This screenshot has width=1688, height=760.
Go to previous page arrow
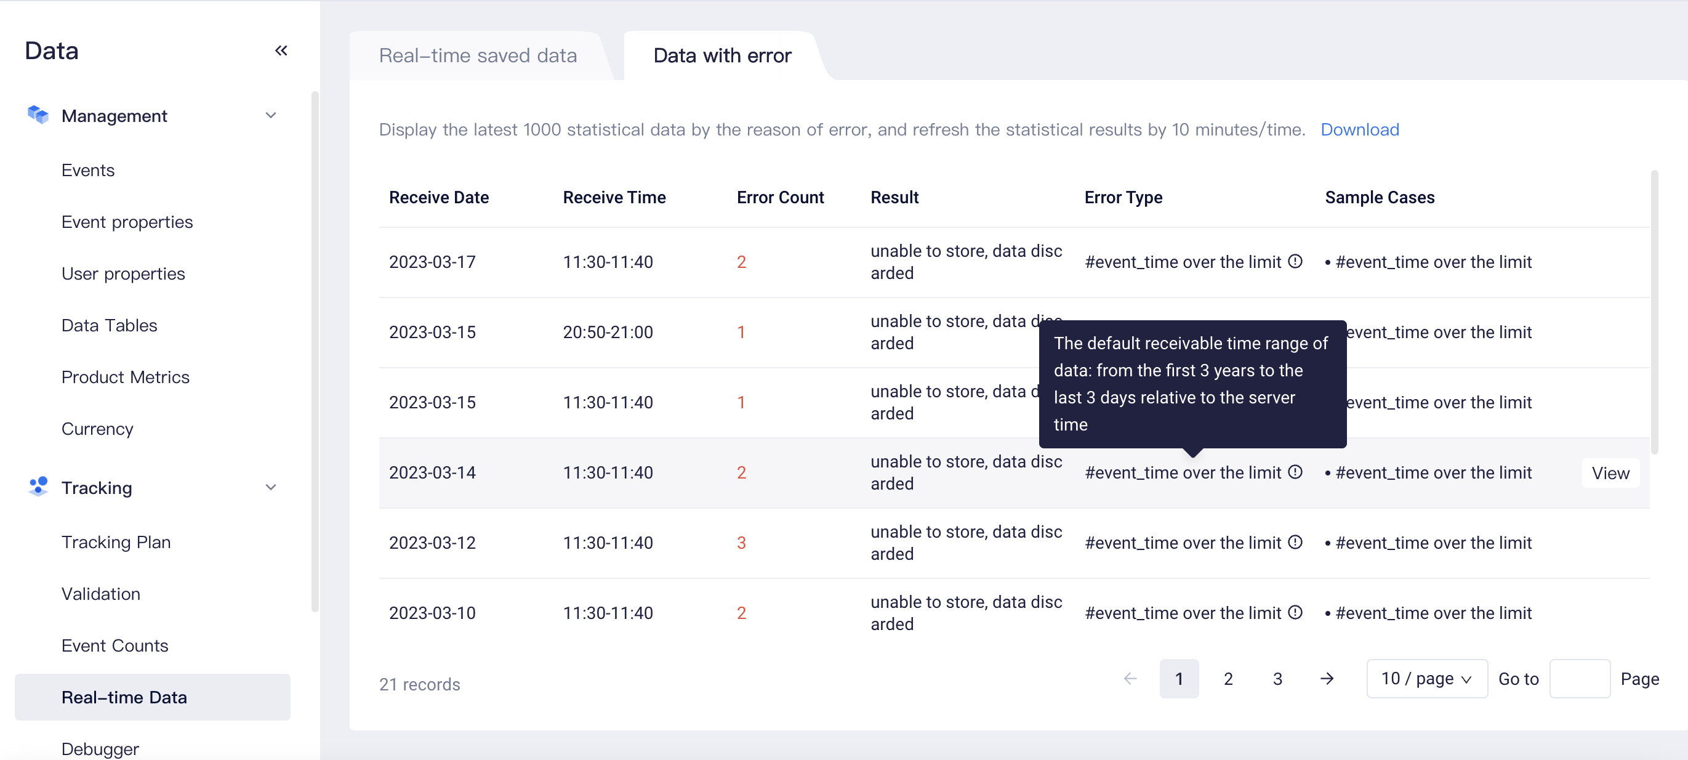pyautogui.click(x=1130, y=678)
